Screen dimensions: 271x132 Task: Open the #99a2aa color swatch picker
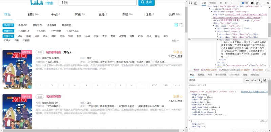click(x=201, y=100)
